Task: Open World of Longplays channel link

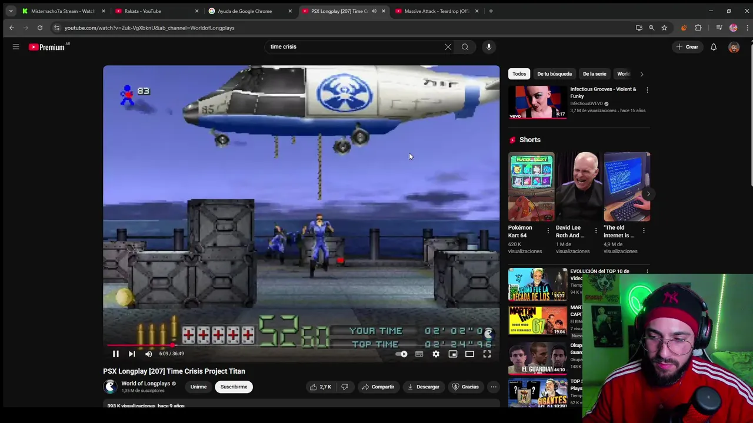Action: 145,384
